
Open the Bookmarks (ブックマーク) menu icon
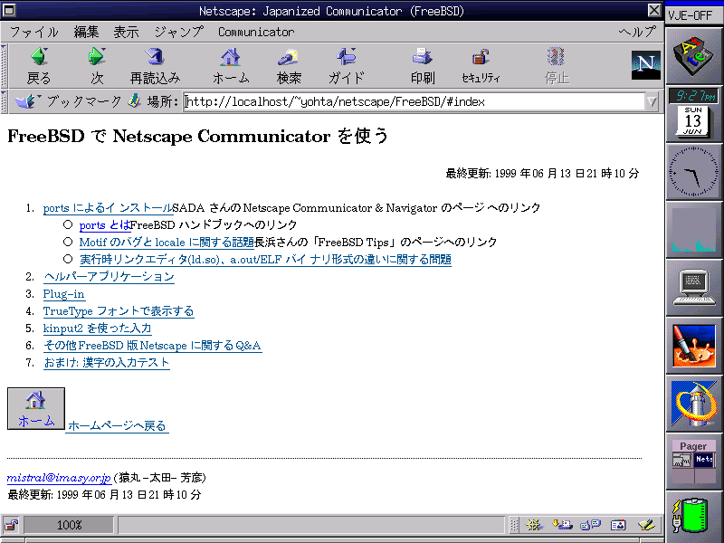(x=27, y=100)
